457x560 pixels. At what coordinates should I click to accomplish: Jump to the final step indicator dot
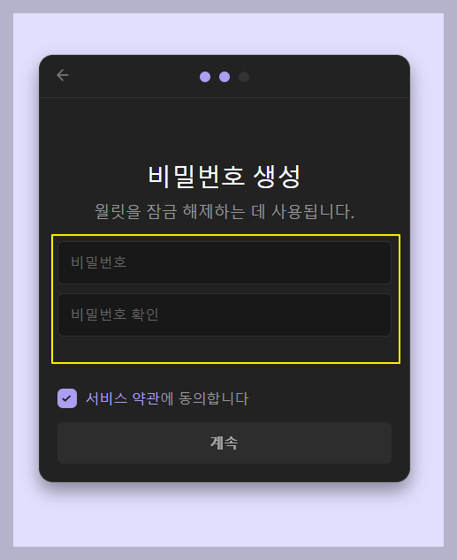click(244, 77)
